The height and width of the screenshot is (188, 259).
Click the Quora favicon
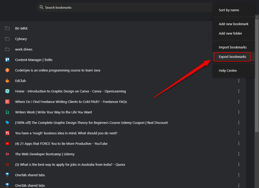coord(7,164)
